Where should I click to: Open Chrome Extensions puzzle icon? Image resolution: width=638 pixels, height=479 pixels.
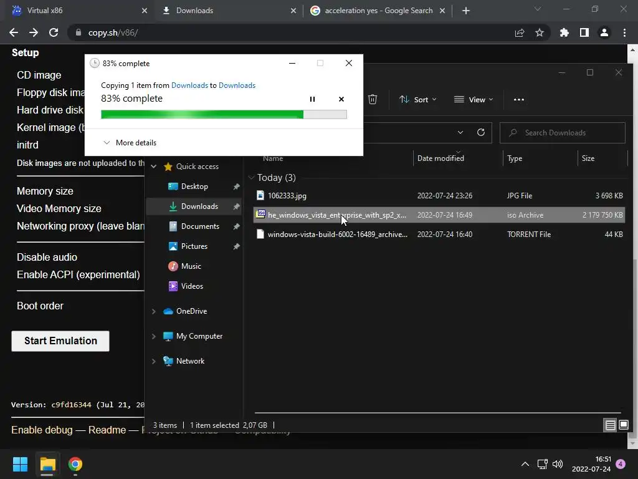click(x=564, y=32)
